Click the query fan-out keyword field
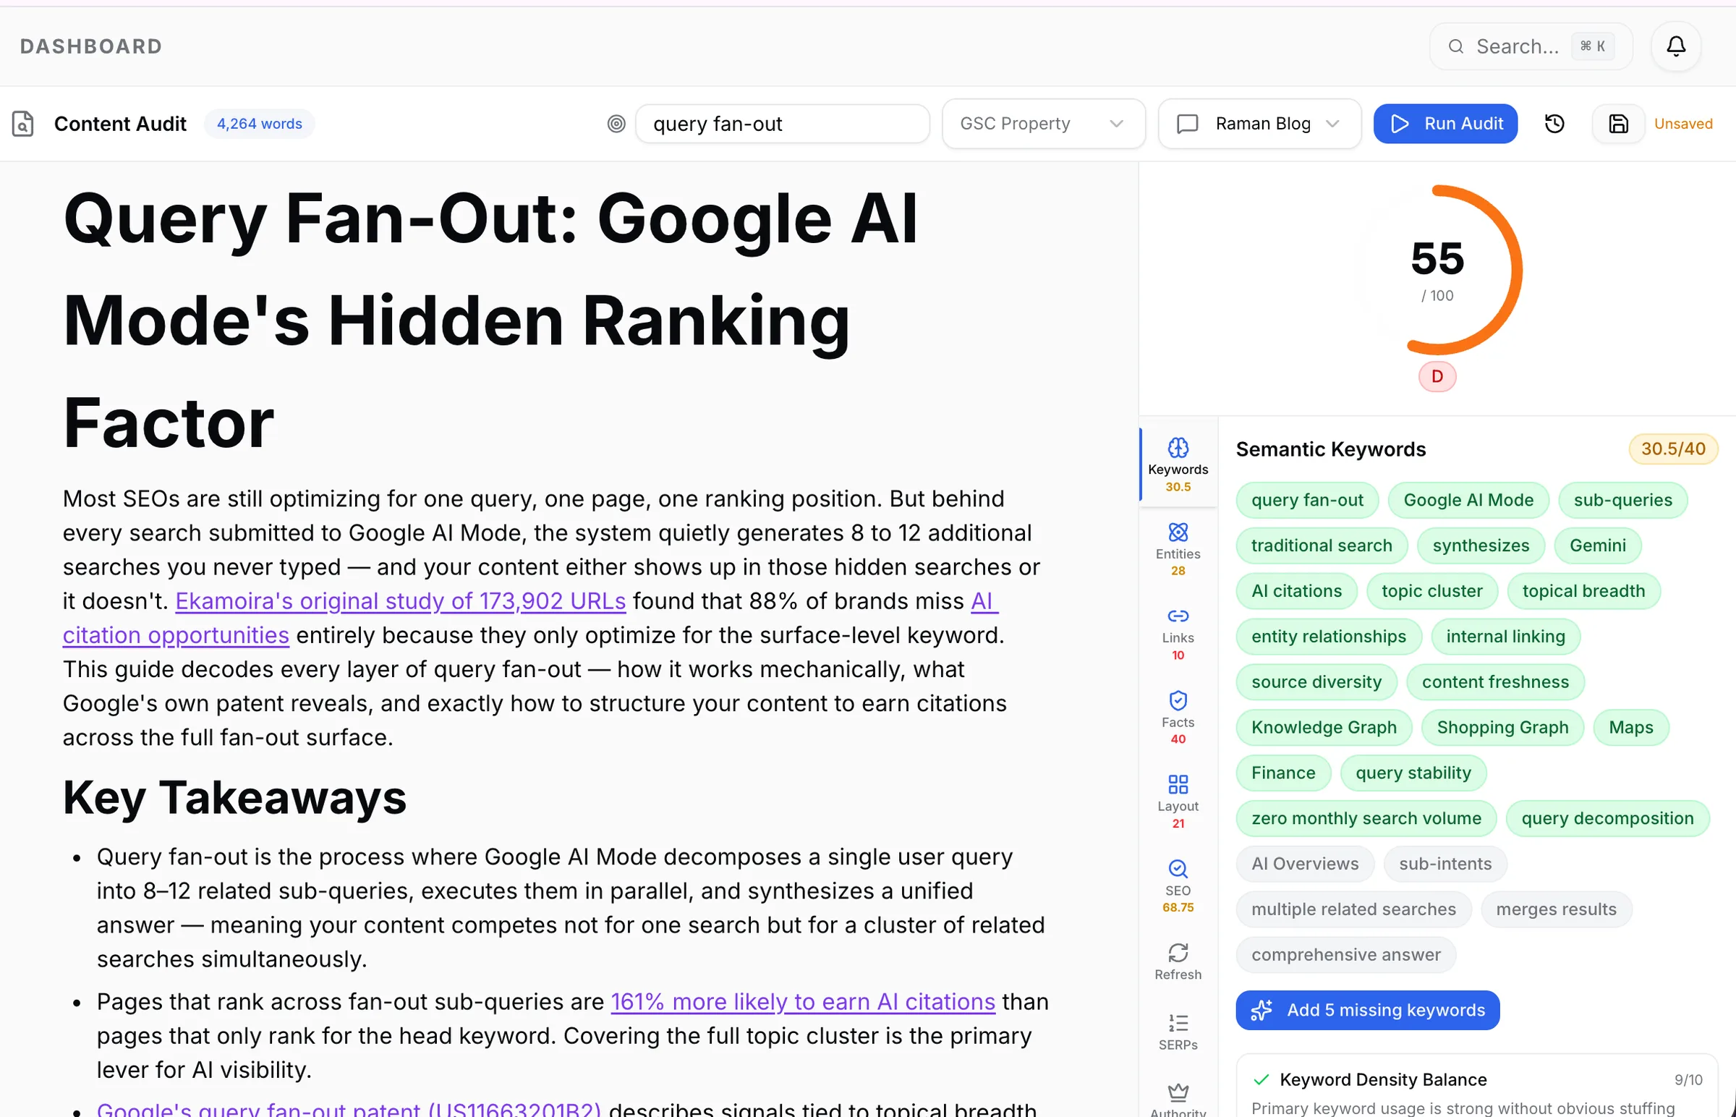This screenshot has width=1736, height=1117. [782, 124]
